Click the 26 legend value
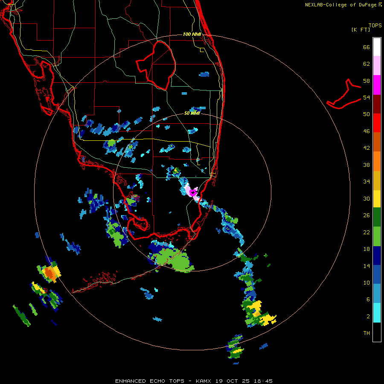This screenshot has height=384, width=384. click(x=367, y=215)
